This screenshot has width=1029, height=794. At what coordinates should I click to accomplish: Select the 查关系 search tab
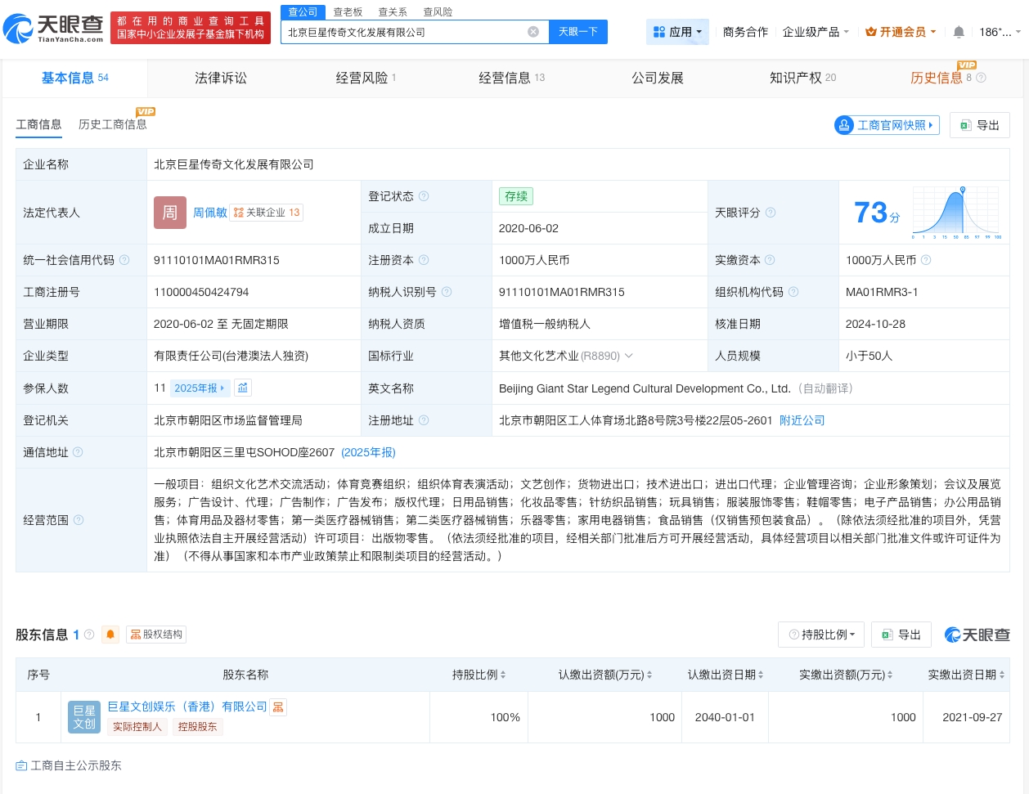[x=393, y=12]
